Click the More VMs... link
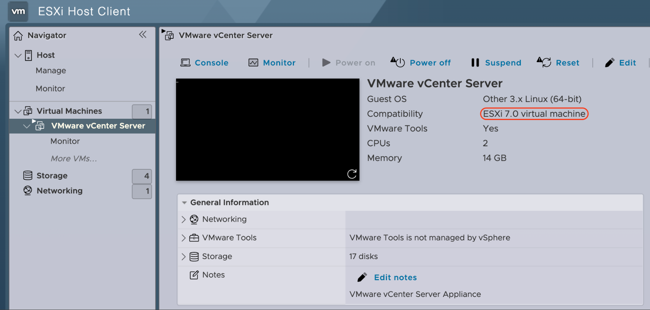The height and width of the screenshot is (310, 650). click(x=74, y=159)
